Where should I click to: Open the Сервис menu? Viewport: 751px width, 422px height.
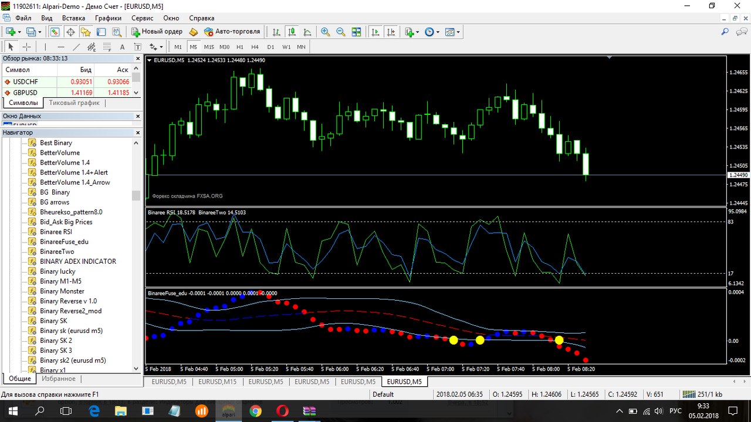click(x=143, y=18)
